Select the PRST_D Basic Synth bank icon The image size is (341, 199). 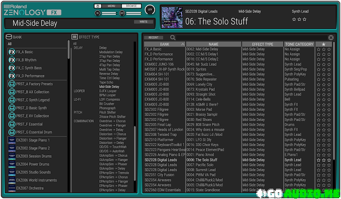tap(12, 108)
